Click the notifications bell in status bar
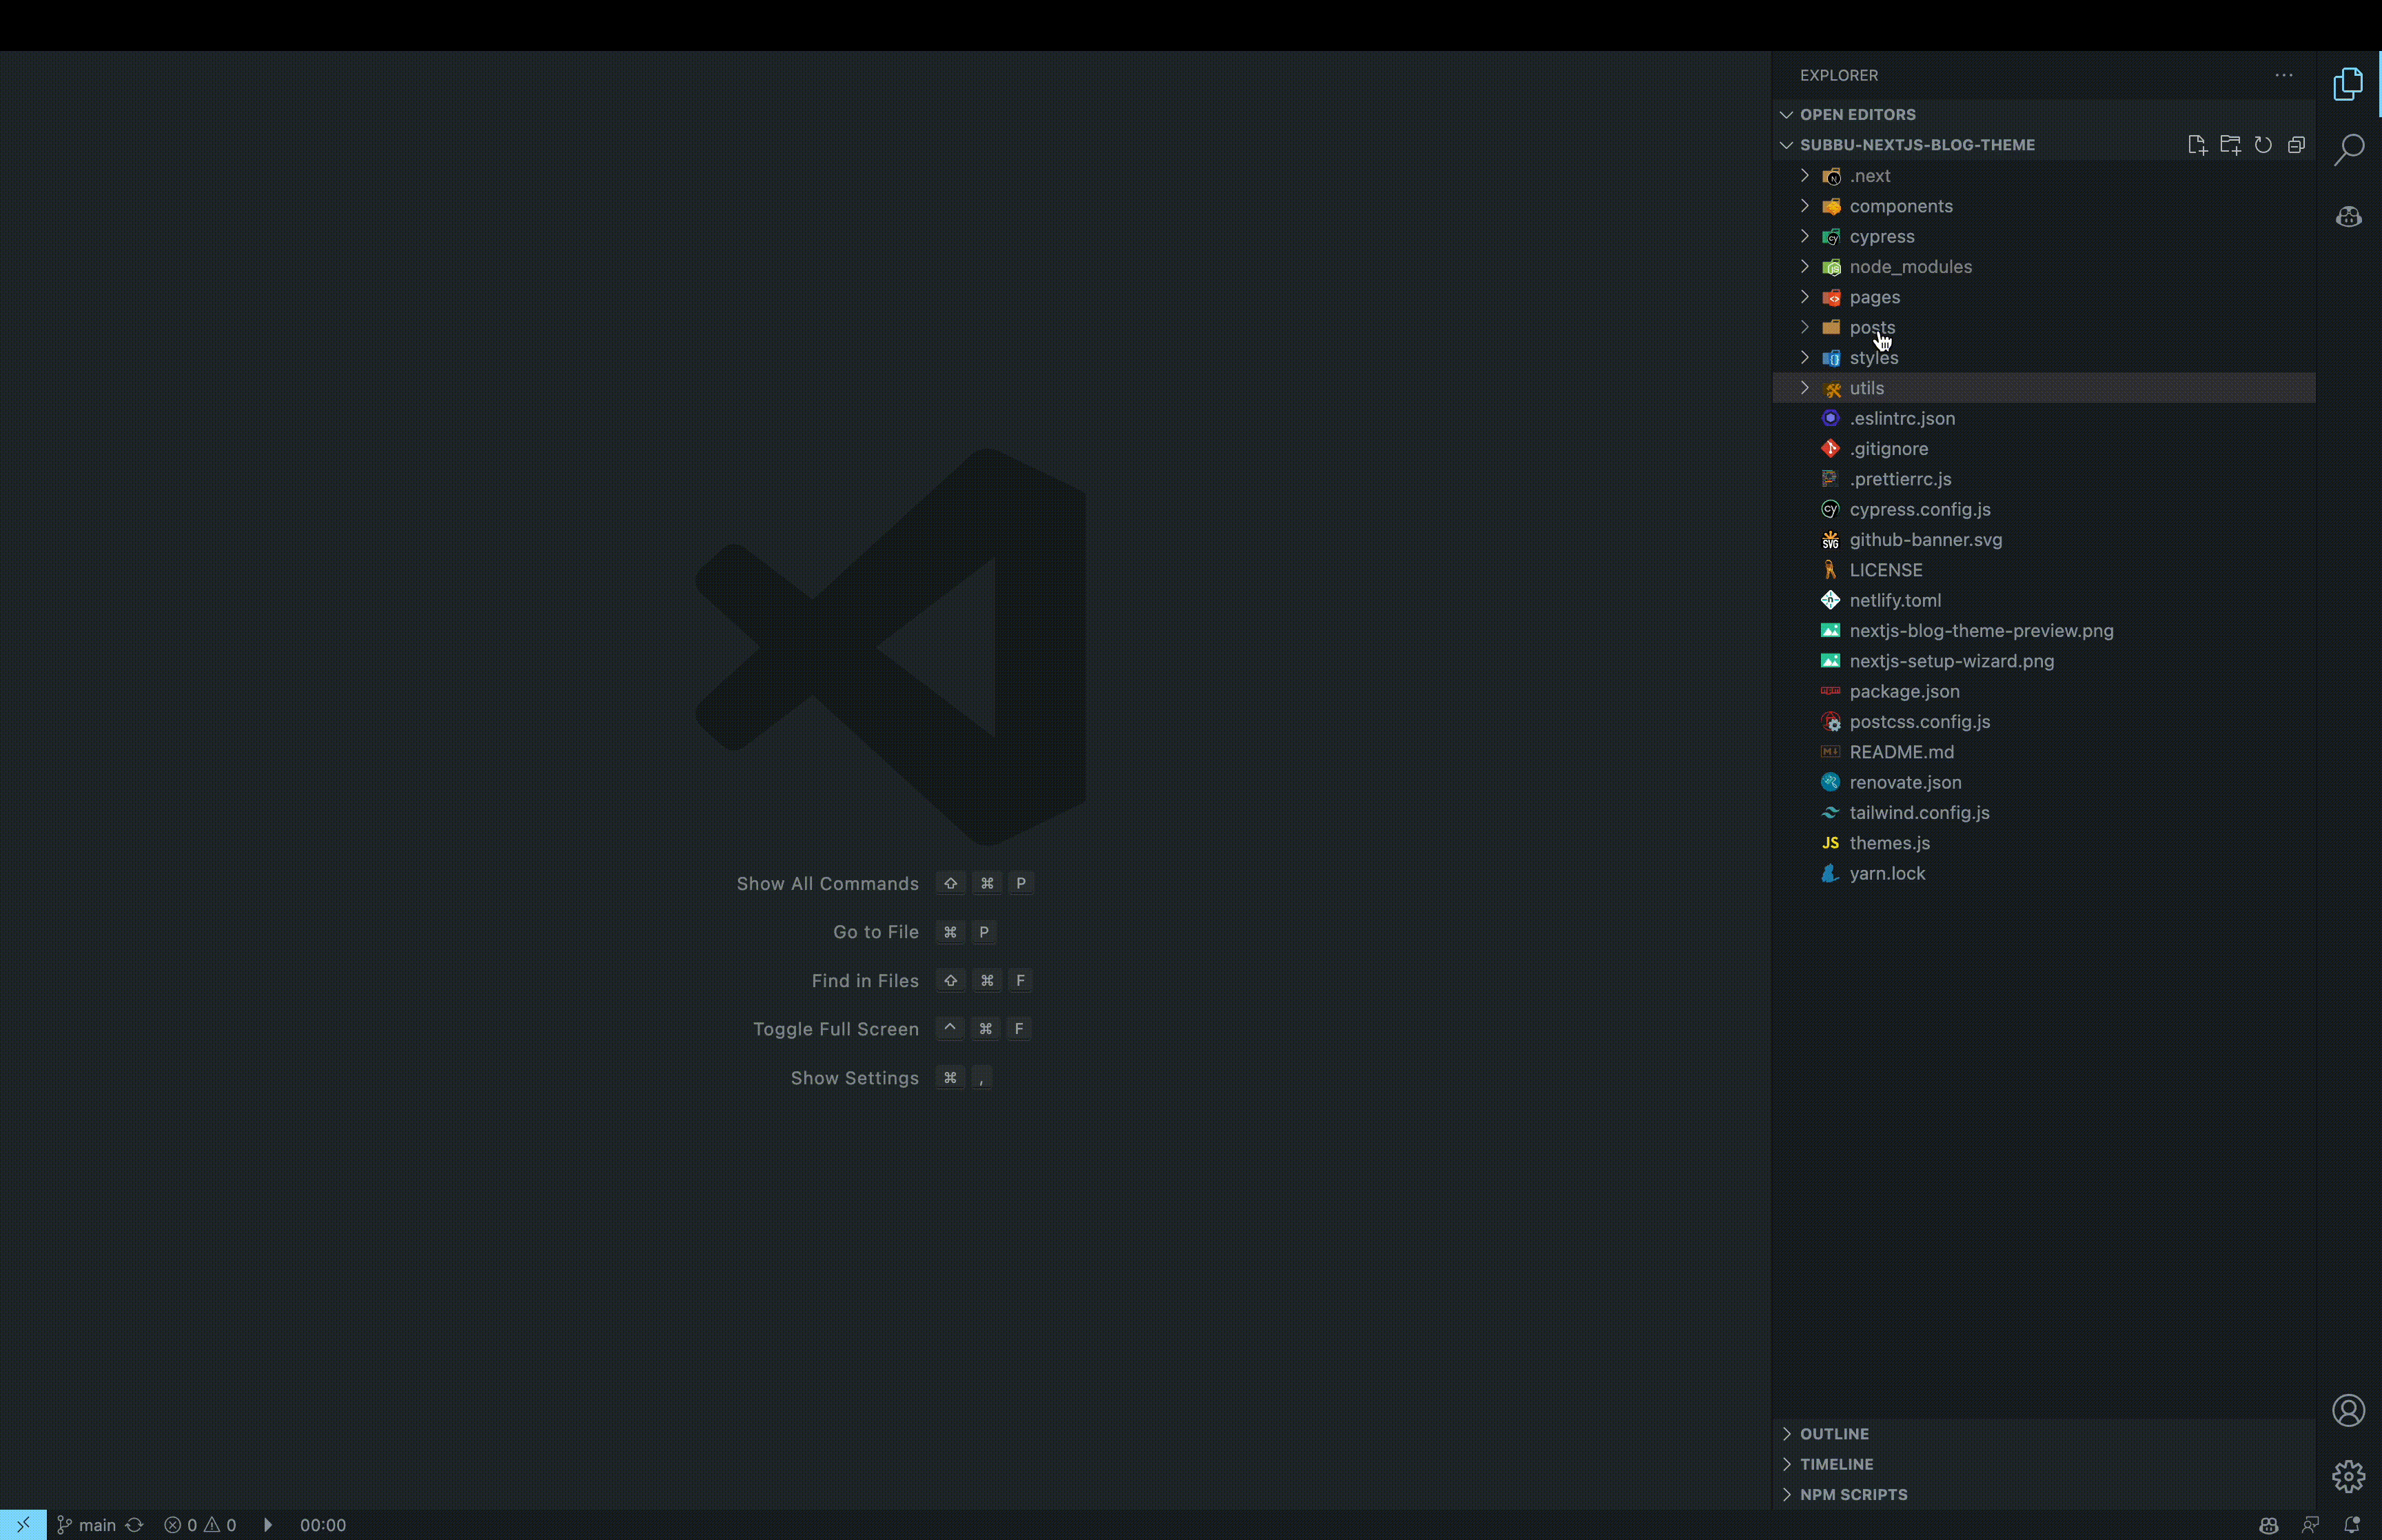Screen dimensions: 2382x1540 (2351, 1525)
